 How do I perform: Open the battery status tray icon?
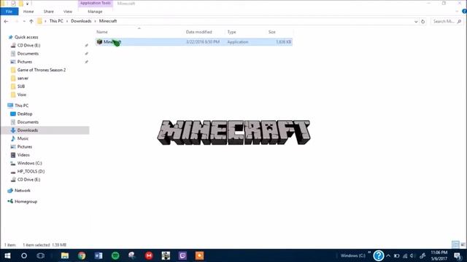[397, 255]
